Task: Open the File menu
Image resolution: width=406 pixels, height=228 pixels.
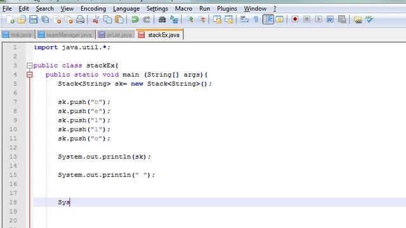Action: (x=7, y=9)
